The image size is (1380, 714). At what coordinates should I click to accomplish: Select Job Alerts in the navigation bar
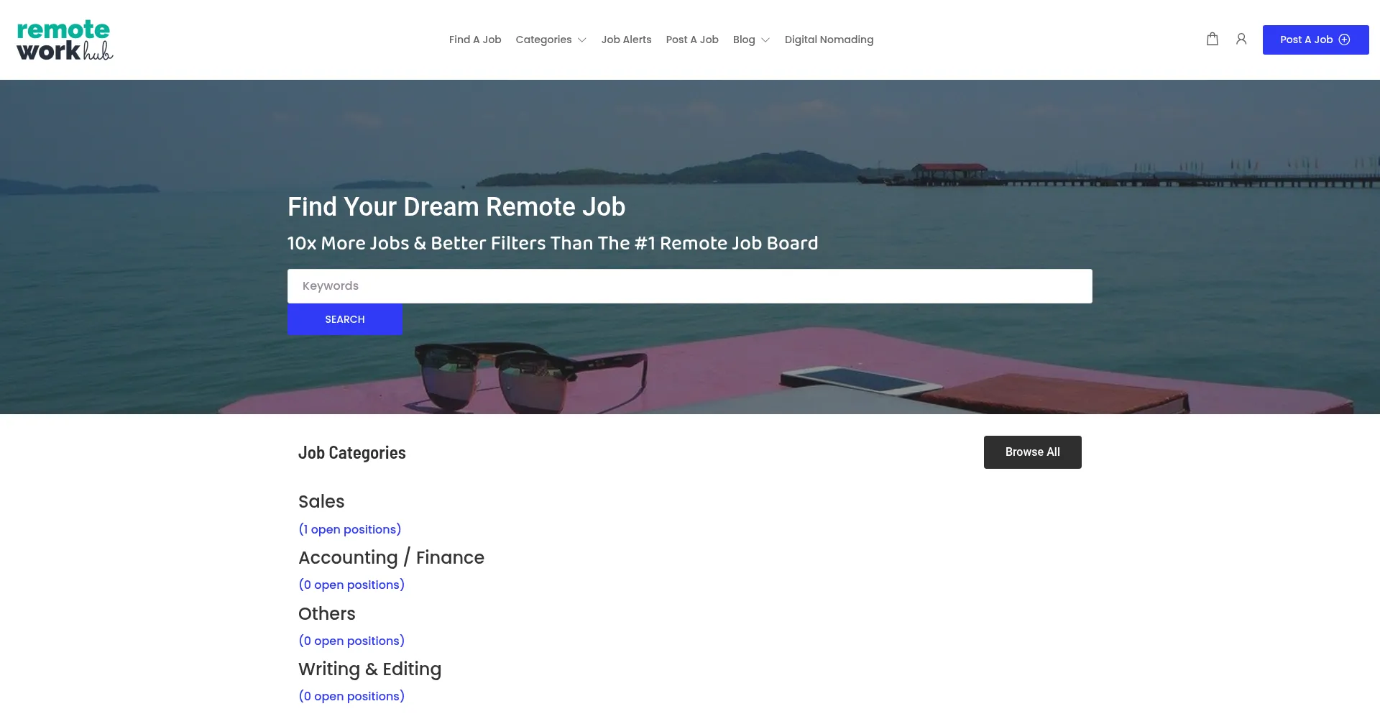(626, 40)
